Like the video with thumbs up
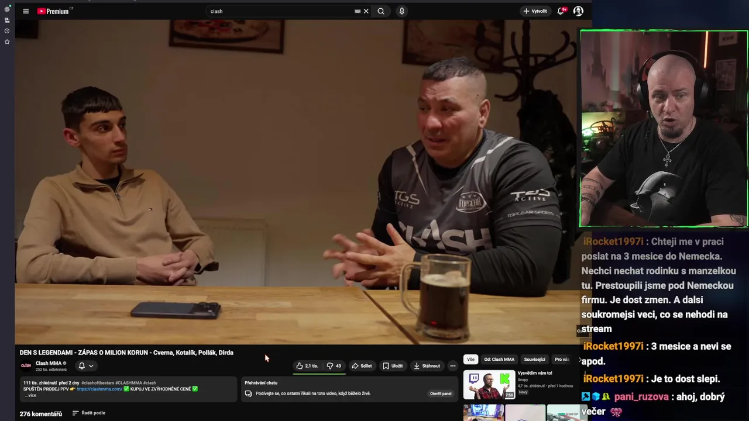The width and height of the screenshot is (749, 421). (x=307, y=366)
